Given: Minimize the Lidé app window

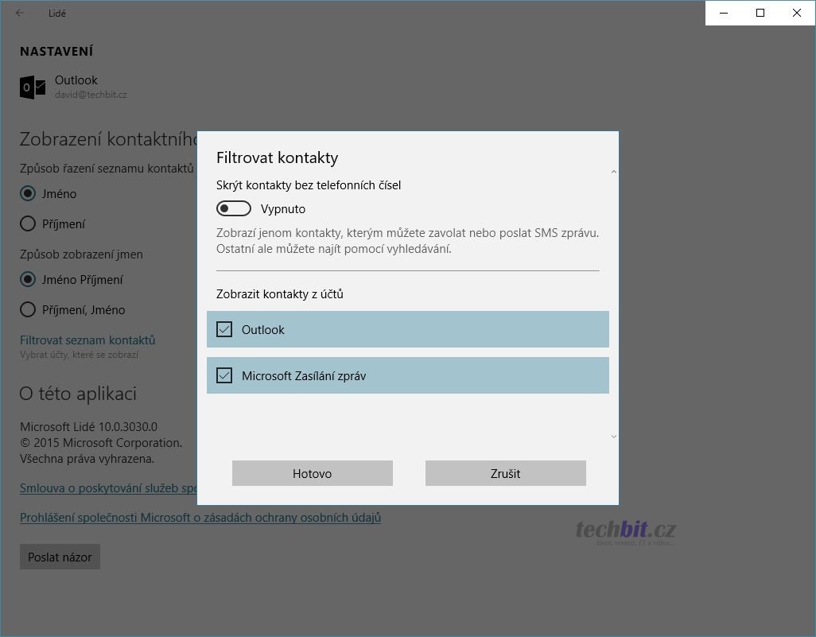Looking at the screenshot, I should [x=724, y=13].
